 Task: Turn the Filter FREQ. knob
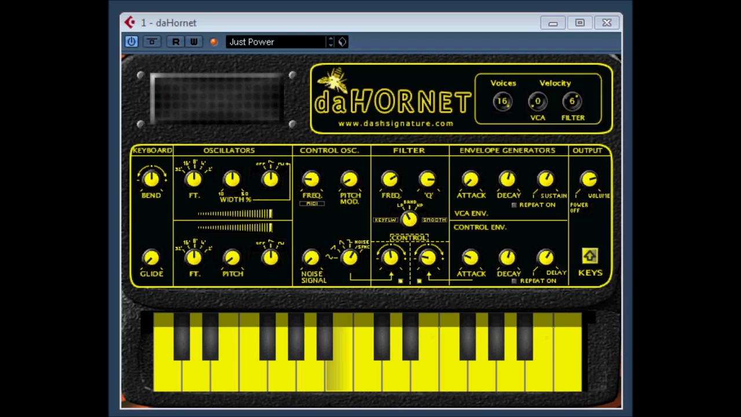pyautogui.click(x=390, y=179)
